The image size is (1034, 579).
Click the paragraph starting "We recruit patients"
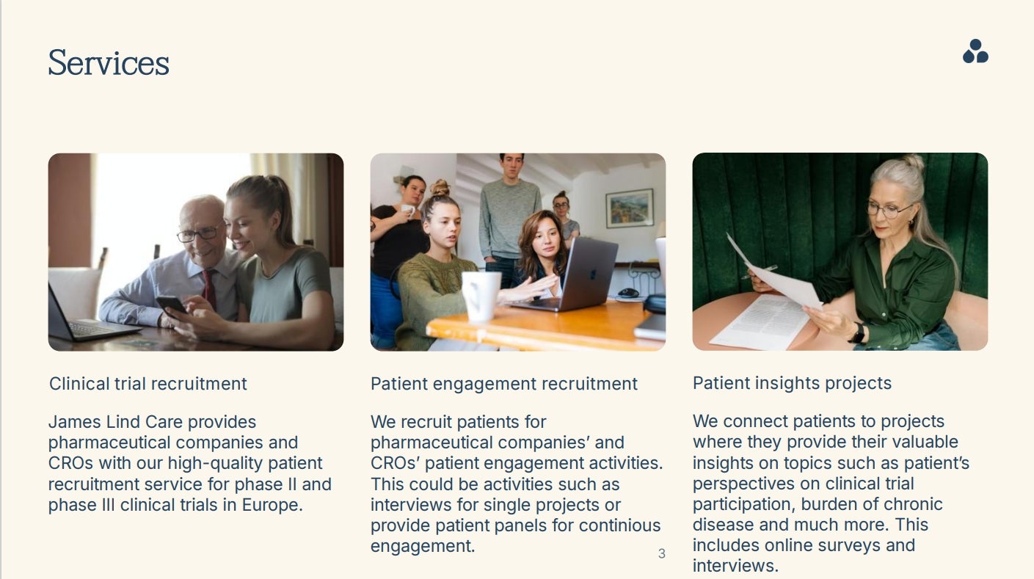(x=516, y=484)
